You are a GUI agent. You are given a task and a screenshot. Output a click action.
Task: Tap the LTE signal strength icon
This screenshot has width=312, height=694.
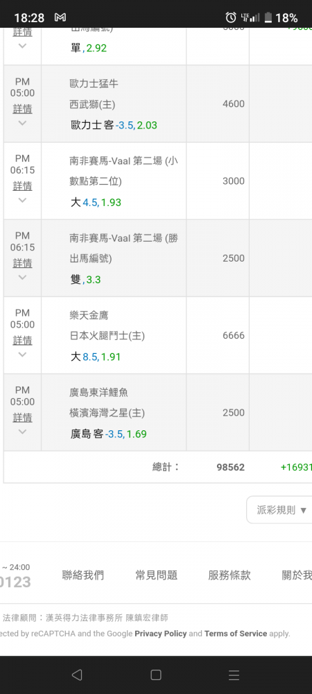click(x=250, y=17)
